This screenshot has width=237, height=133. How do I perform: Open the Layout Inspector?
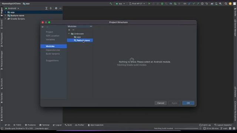click(x=223, y=125)
